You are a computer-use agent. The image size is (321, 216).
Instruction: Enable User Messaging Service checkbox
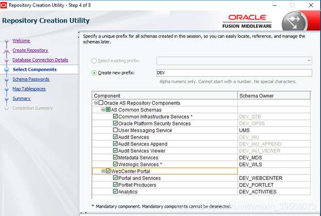coord(115,130)
